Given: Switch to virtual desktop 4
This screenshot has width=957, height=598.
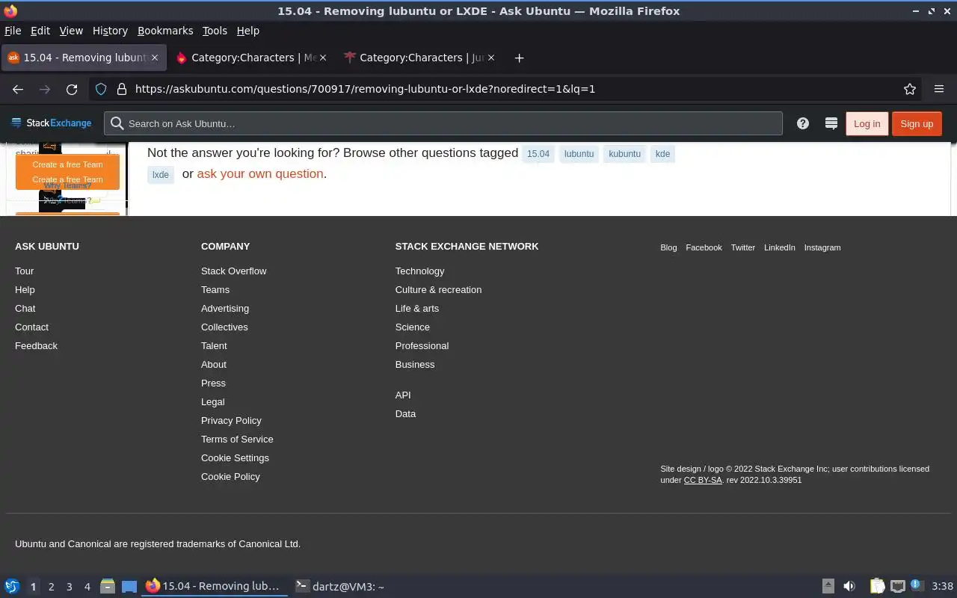Looking at the screenshot, I should click(87, 587).
